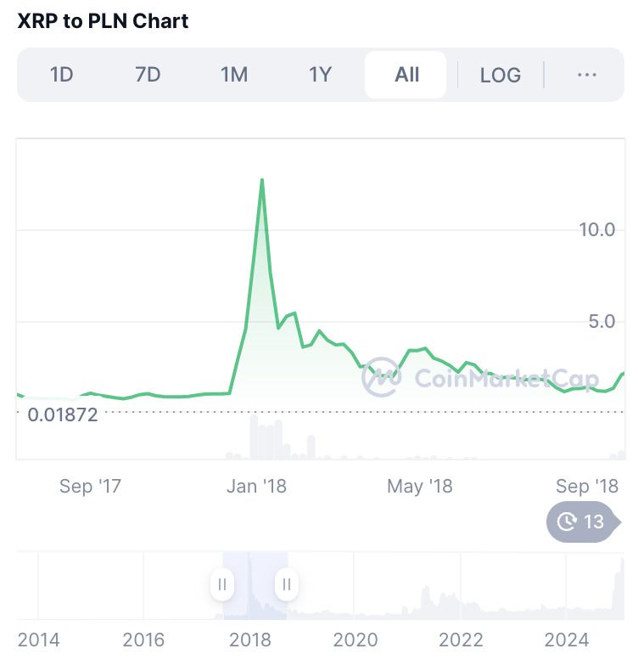Click the 2024 marker in the overview timeline

tap(567, 640)
